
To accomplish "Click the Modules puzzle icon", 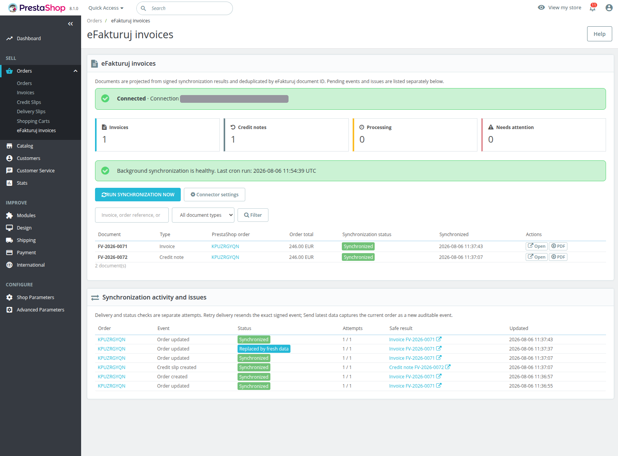I will pyautogui.click(x=9, y=216).
